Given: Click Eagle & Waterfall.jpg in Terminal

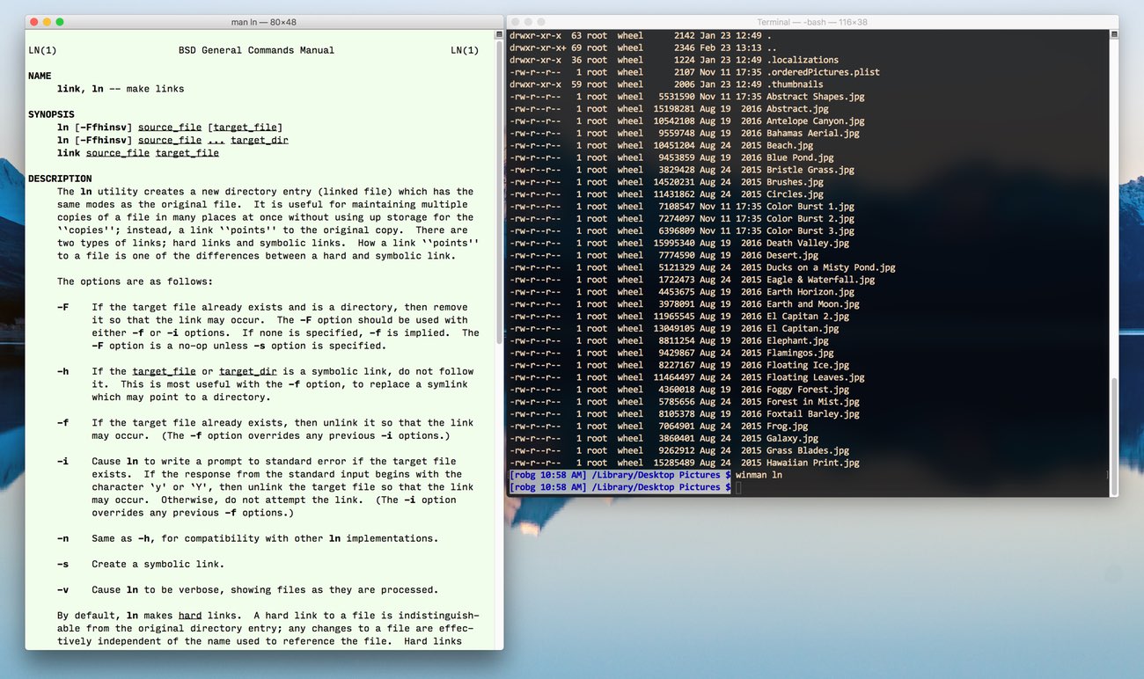Looking at the screenshot, I should (821, 280).
